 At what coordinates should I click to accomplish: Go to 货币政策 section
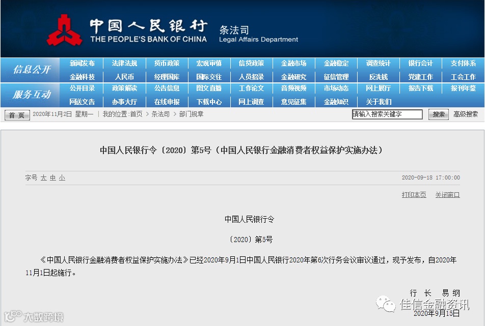pyautogui.click(x=167, y=63)
